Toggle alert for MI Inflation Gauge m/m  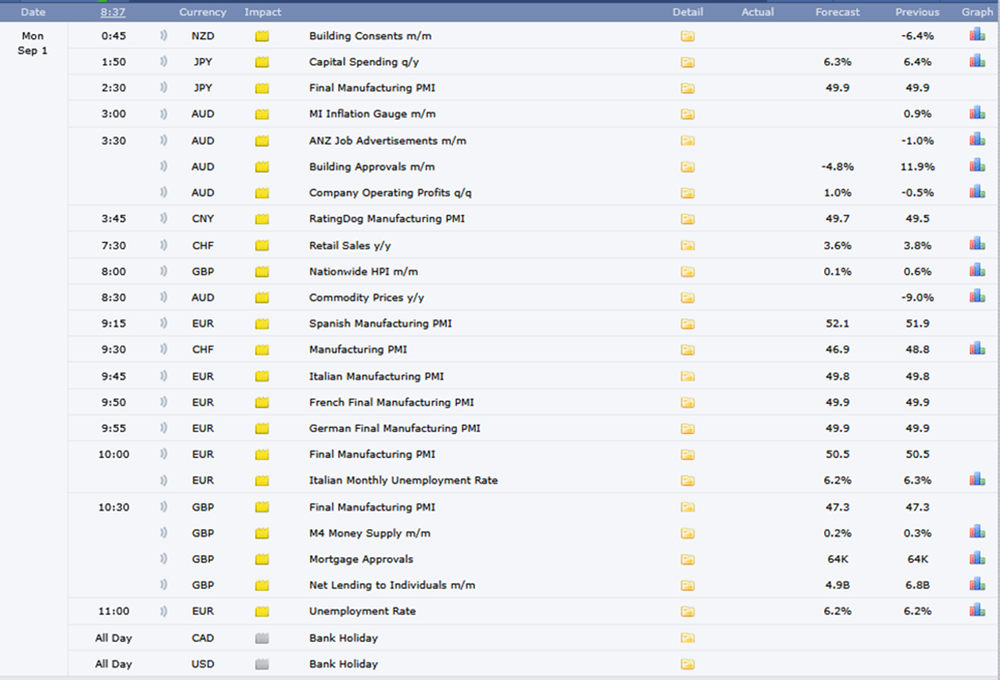[164, 114]
